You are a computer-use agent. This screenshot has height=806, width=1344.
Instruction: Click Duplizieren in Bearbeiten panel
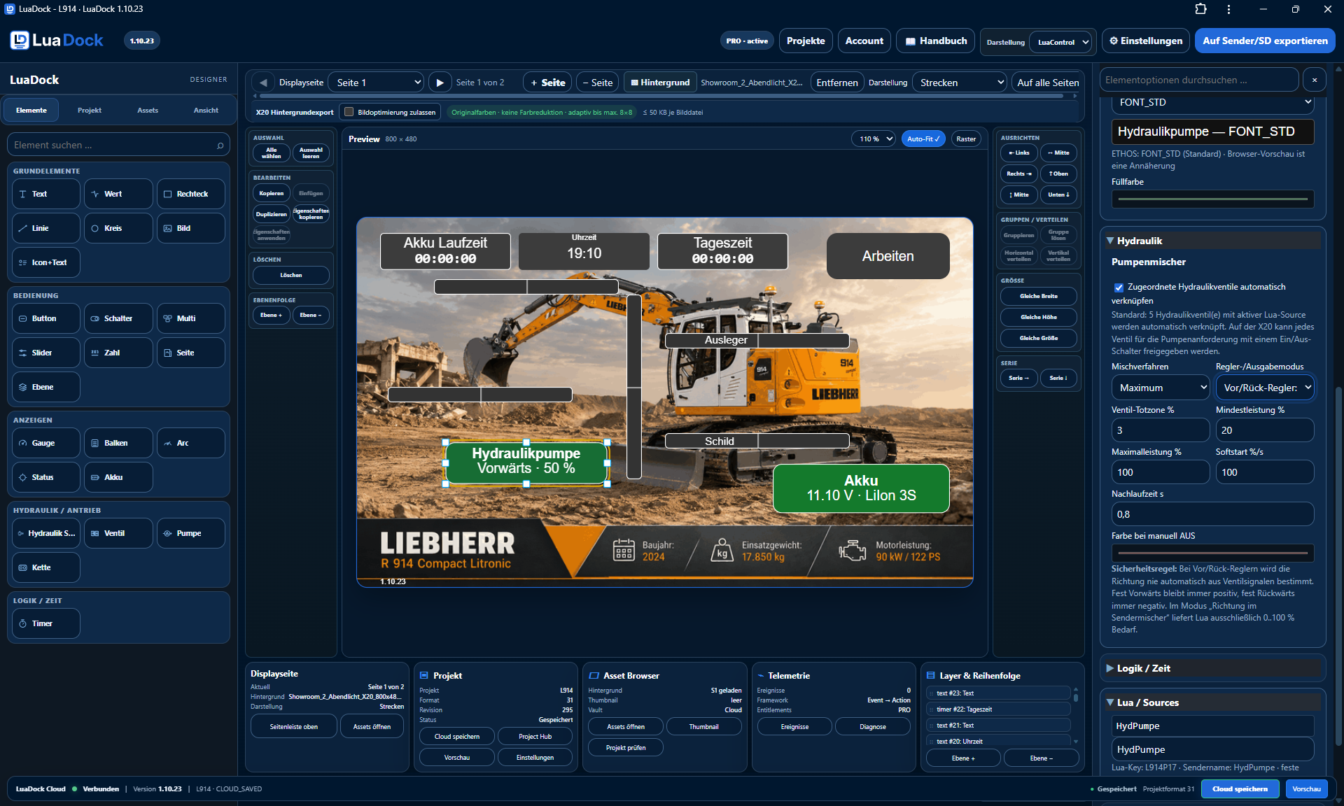point(271,214)
